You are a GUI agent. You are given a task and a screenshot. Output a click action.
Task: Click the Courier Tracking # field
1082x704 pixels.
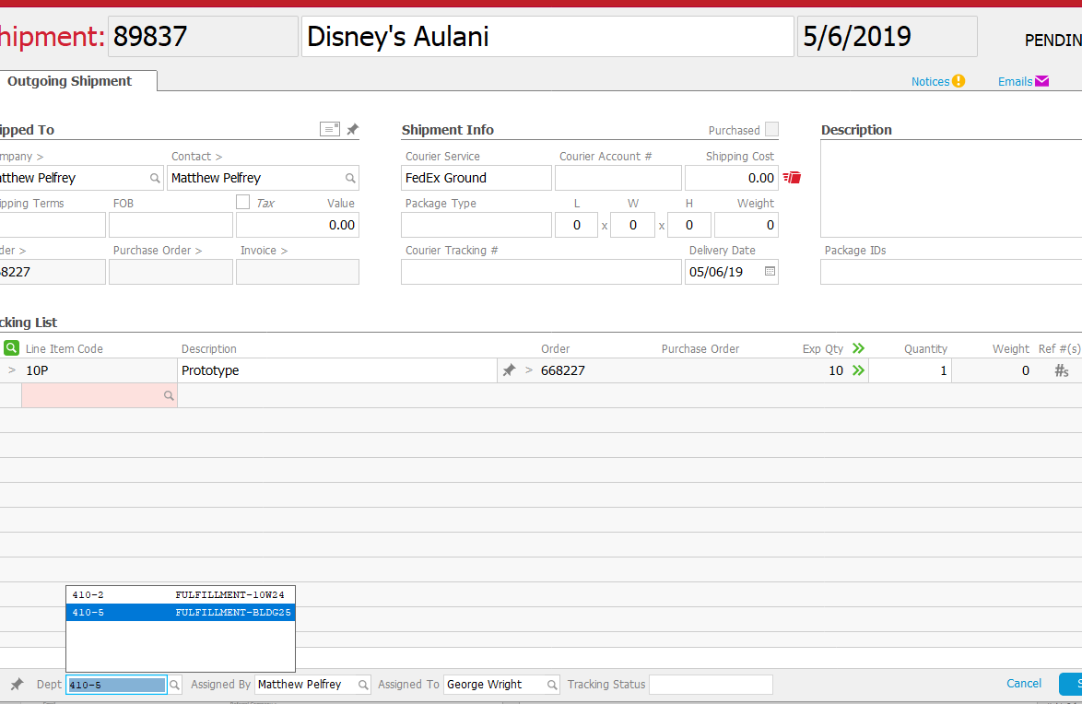(541, 272)
